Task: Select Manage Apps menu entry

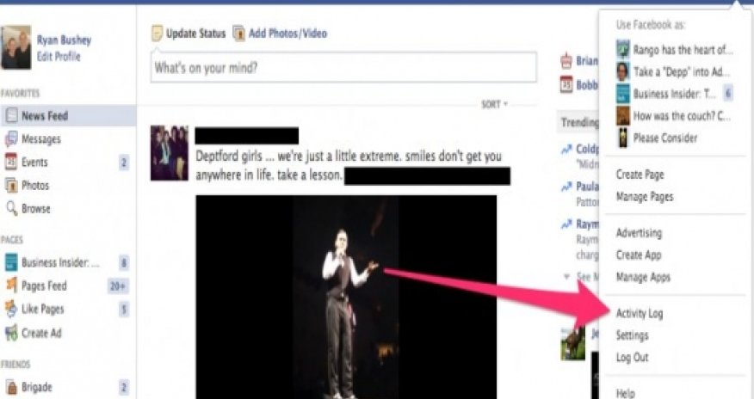Action: point(643,277)
